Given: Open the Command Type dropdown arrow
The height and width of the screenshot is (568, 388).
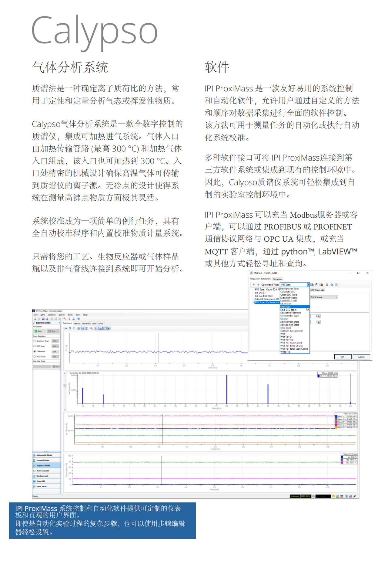Looking at the screenshot, I should click(x=308, y=284).
